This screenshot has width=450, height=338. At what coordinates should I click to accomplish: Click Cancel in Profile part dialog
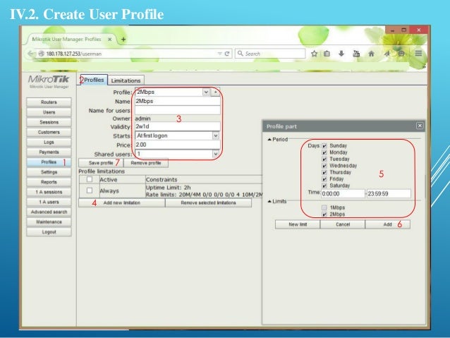[x=343, y=224]
